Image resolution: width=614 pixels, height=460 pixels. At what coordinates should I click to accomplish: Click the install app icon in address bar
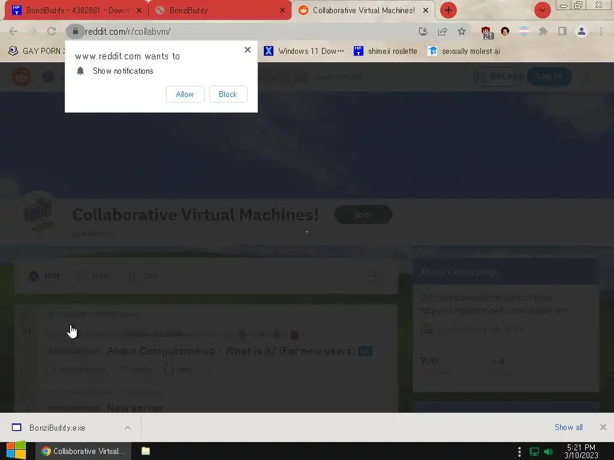tap(423, 31)
